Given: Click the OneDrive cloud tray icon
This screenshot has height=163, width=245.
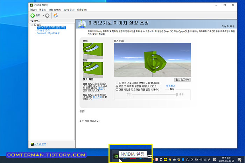Looking at the screenshot, I should (174, 160).
